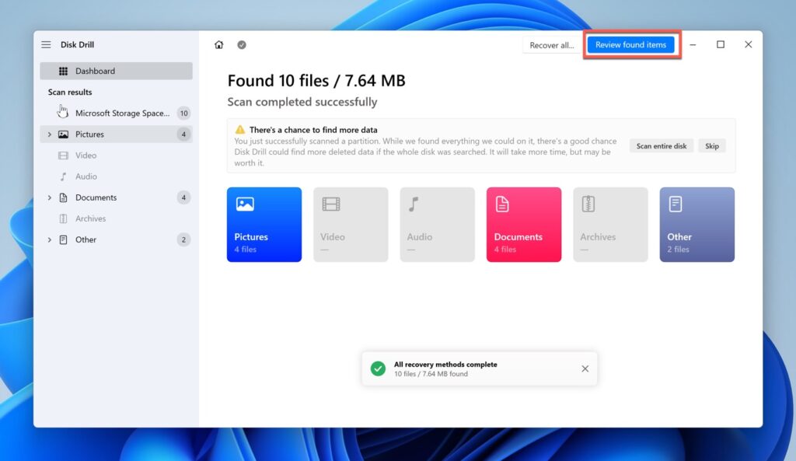The height and width of the screenshot is (461, 796).
Task: Open the Other files category tile
Action: (x=696, y=224)
